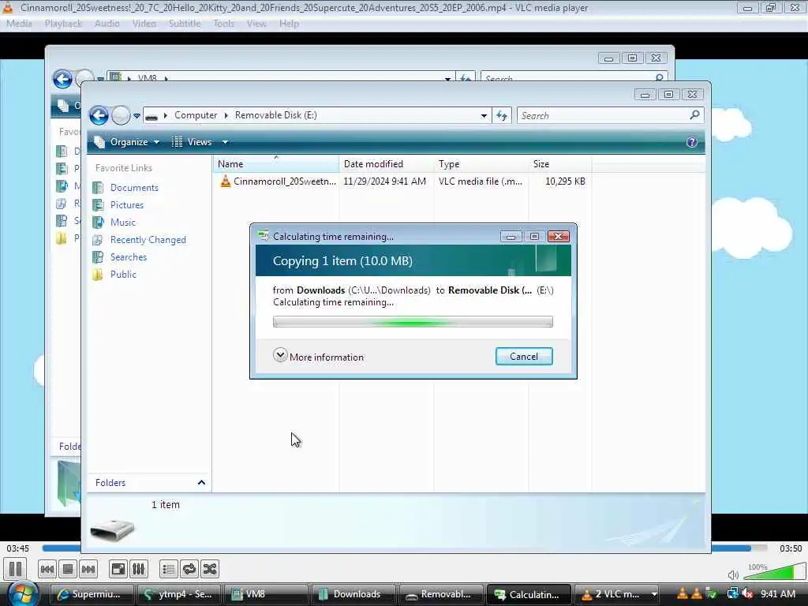The width and height of the screenshot is (808, 606).
Task: Open the Audio menu in VLC
Action: pos(107,24)
